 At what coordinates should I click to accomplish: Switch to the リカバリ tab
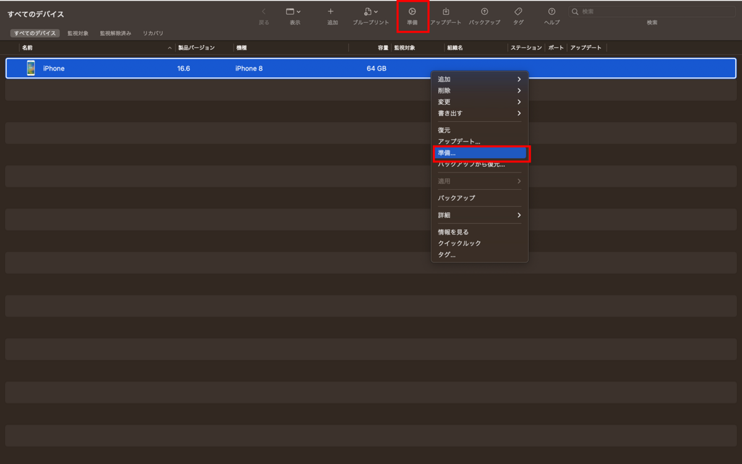pyautogui.click(x=153, y=33)
